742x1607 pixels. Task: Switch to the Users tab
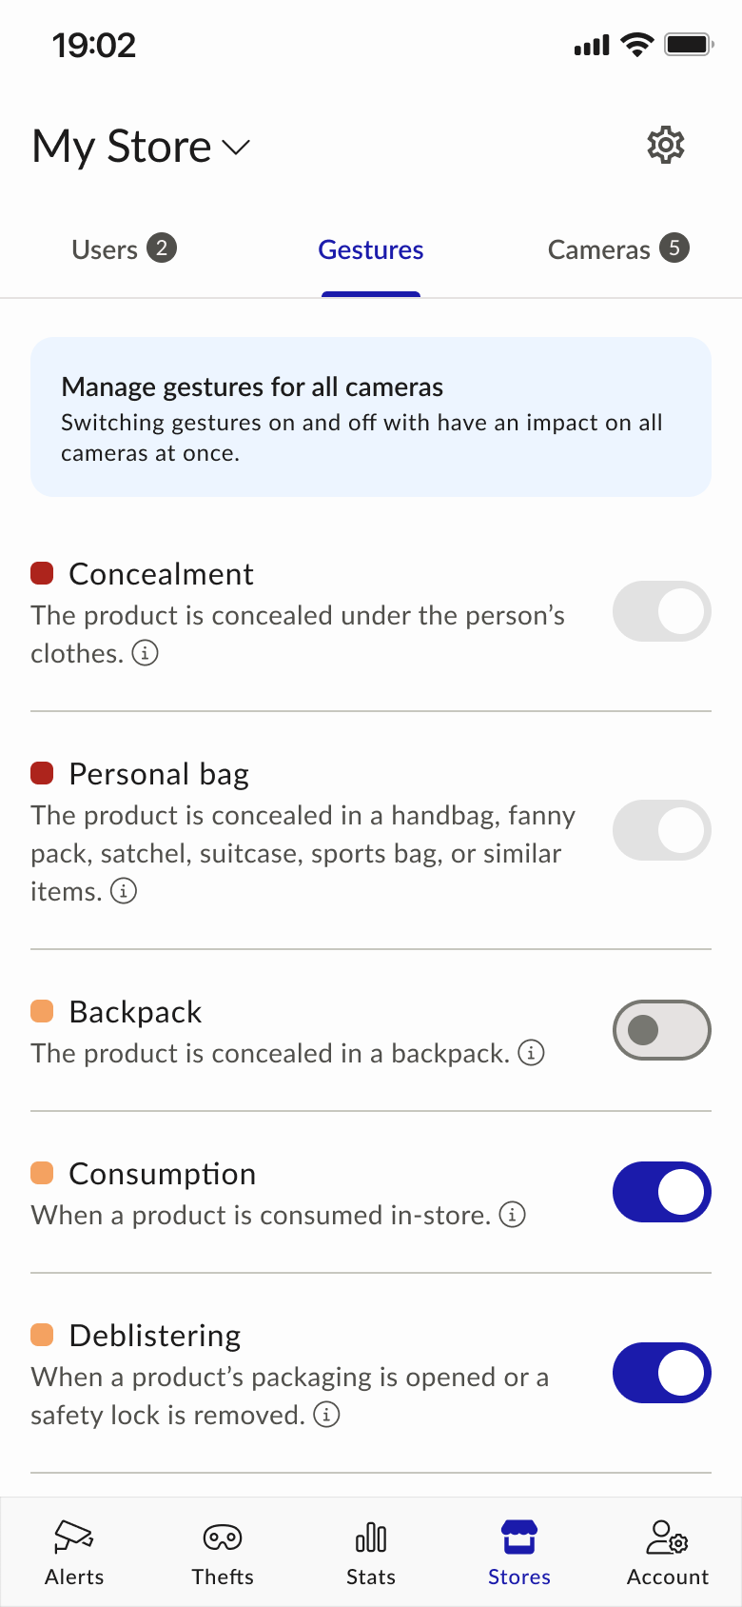(124, 249)
